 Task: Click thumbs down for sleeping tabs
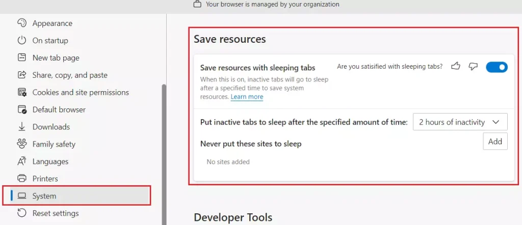coord(473,67)
